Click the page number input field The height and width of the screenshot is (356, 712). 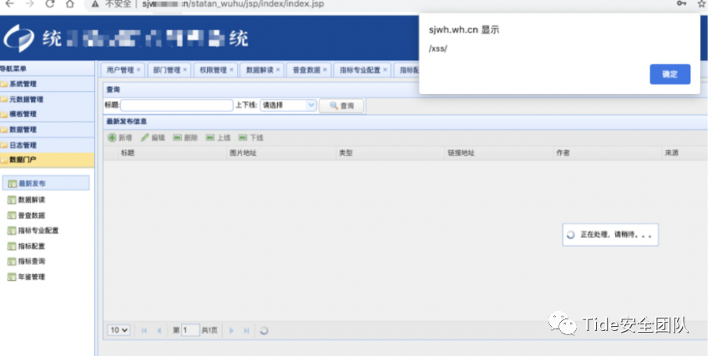point(190,331)
